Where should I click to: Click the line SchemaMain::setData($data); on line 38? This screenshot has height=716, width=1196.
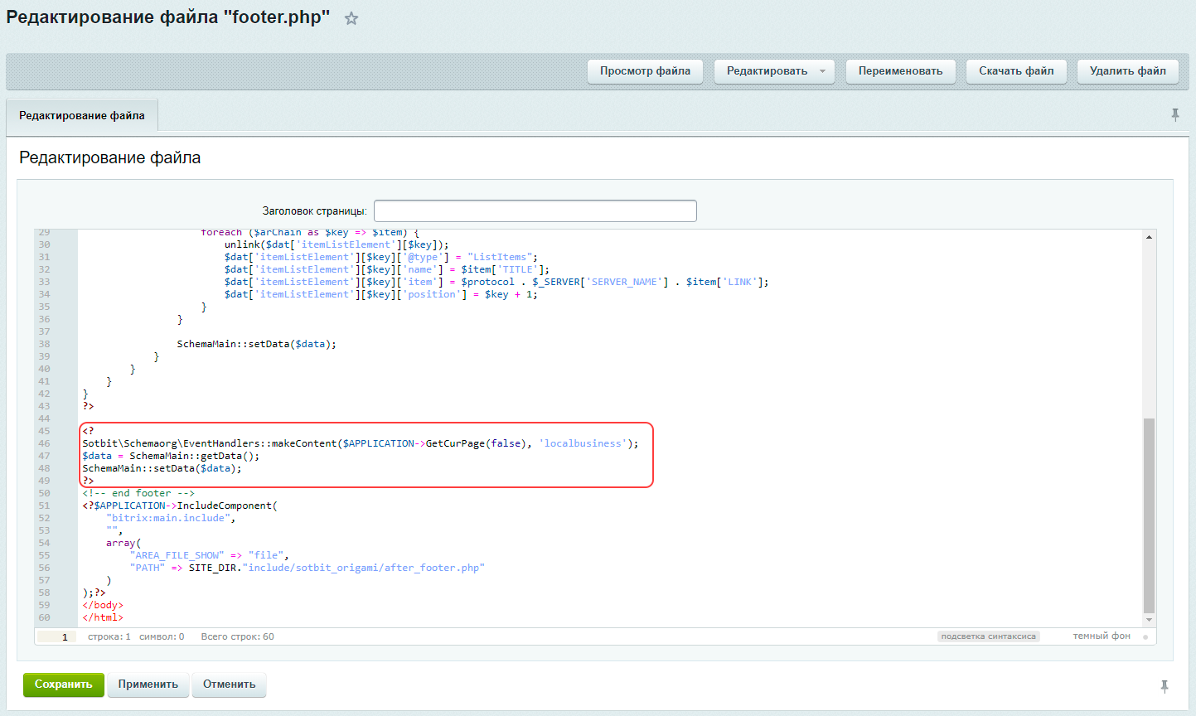pyautogui.click(x=257, y=344)
